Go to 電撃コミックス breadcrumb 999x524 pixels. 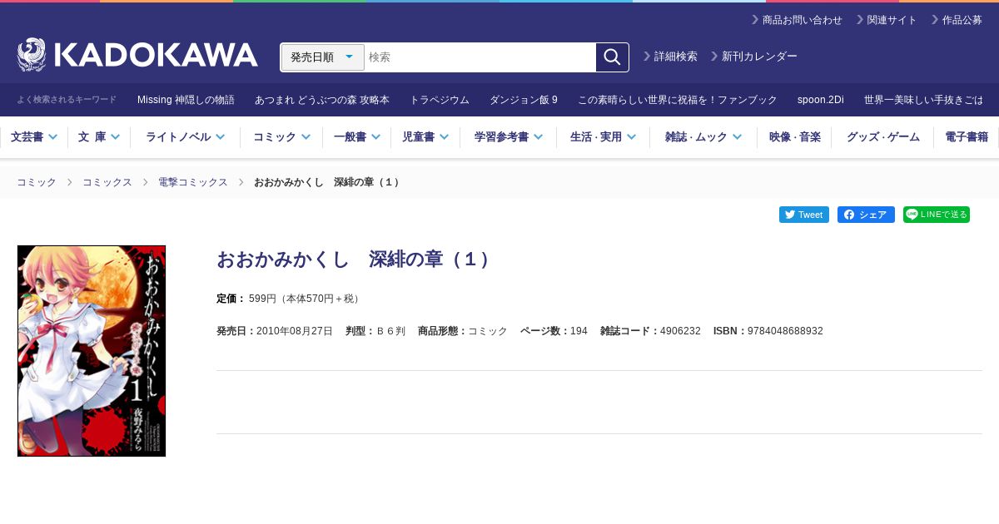coord(193,182)
